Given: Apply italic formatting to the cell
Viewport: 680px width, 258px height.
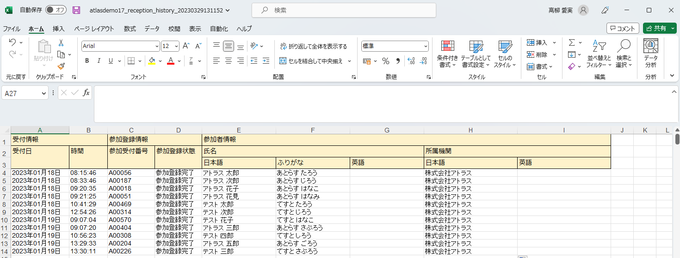Looking at the screenshot, I should coord(99,61).
